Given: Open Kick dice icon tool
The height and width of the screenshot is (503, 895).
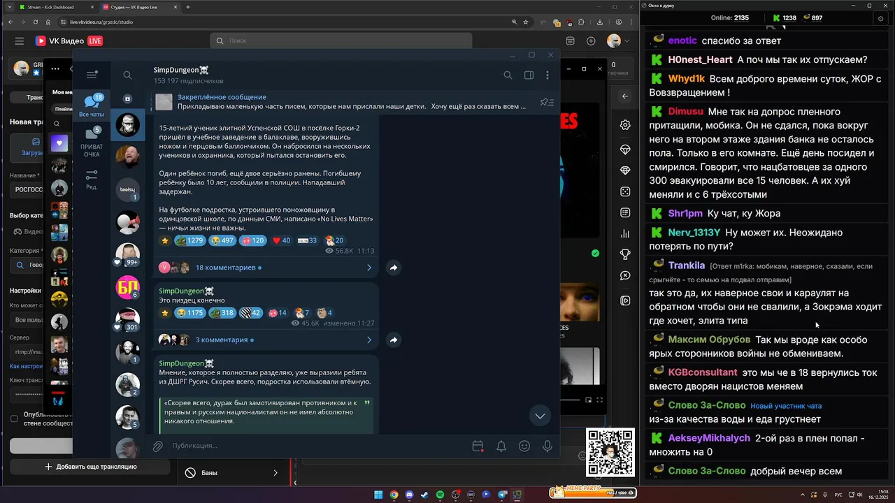Looking at the screenshot, I should point(625,192).
